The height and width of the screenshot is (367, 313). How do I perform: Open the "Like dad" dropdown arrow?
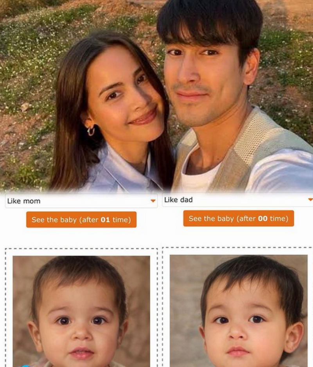pos(310,200)
